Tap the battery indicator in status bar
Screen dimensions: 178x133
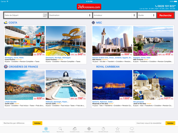coord(175,2)
